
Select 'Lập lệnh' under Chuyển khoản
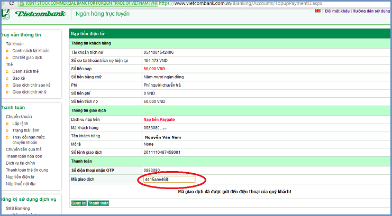click(20, 123)
